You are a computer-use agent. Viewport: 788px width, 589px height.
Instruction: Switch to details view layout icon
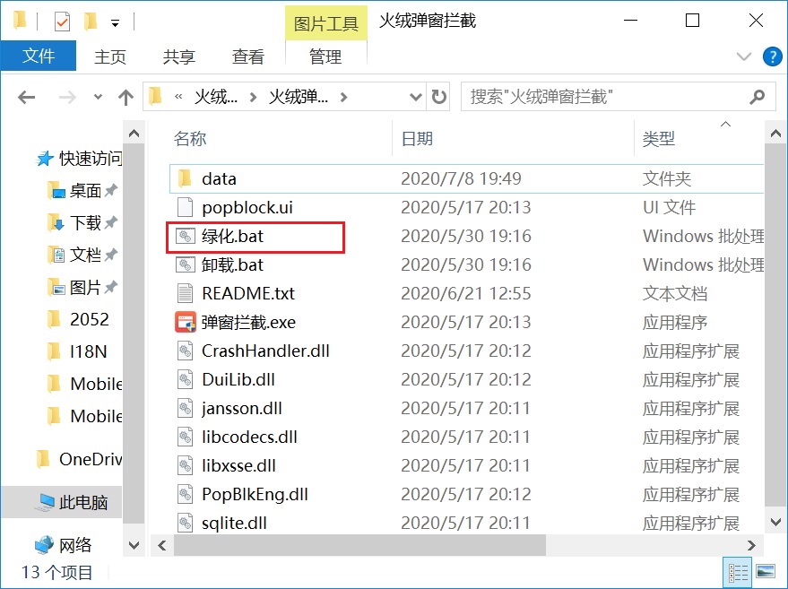(x=738, y=571)
